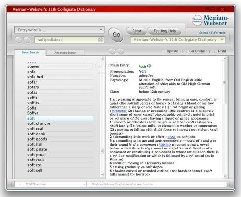Open the VOICED cross-reference link

click(x=165, y=145)
